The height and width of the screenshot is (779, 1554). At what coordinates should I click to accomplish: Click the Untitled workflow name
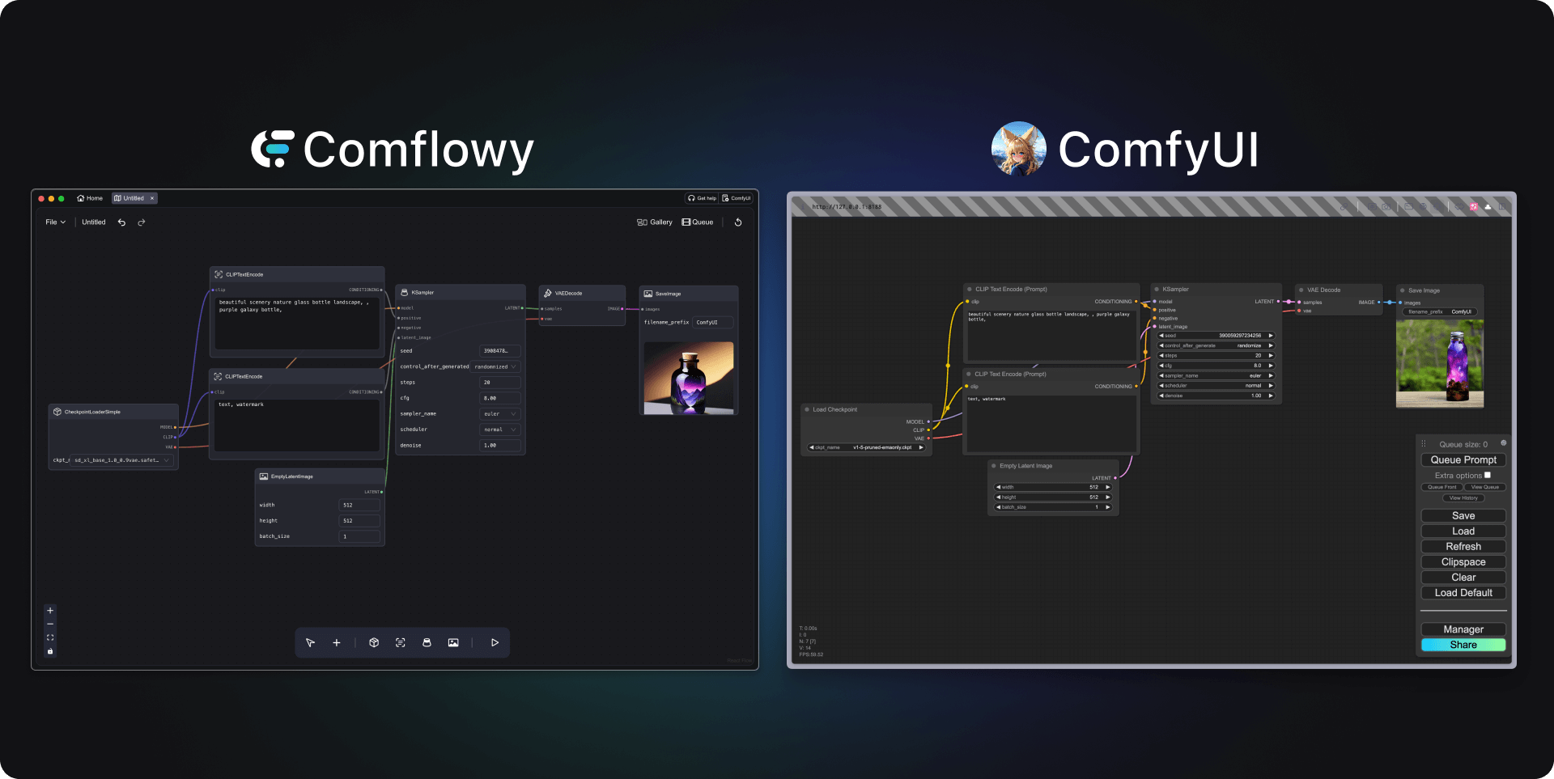pyautogui.click(x=94, y=222)
